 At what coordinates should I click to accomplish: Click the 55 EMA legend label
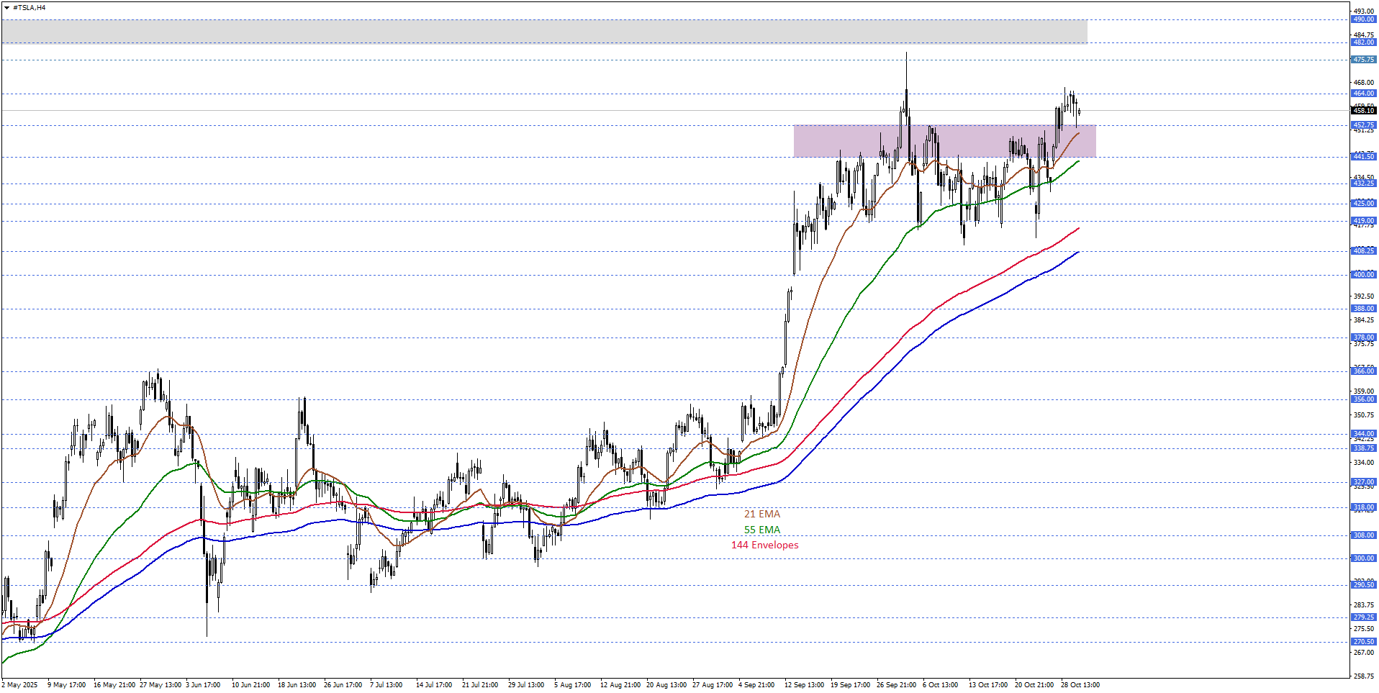click(x=761, y=530)
